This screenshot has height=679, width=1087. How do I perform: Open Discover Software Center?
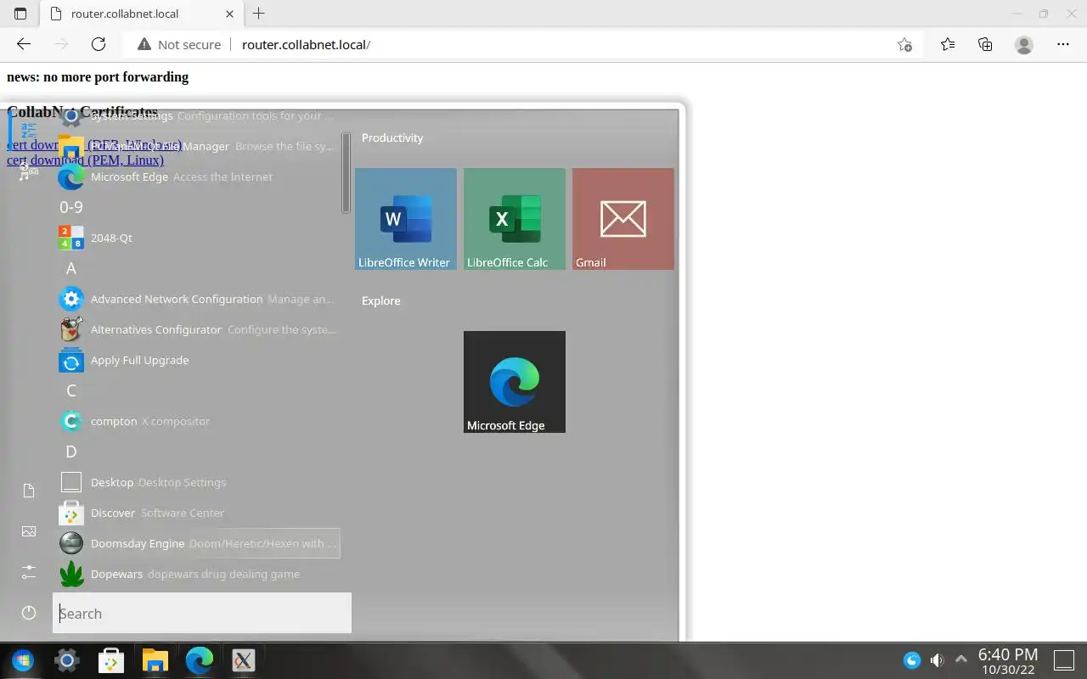point(198,513)
